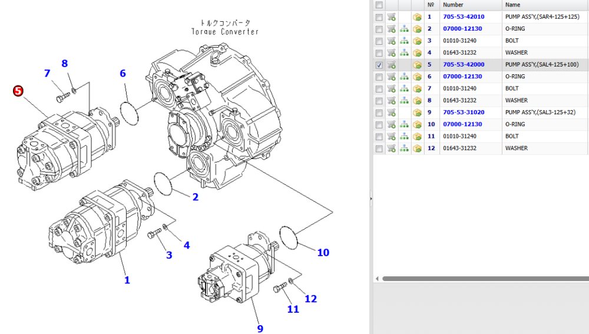Open the 07000-12130 link in row 6
Screen dimensions: 589x334
(x=462, y=77)
